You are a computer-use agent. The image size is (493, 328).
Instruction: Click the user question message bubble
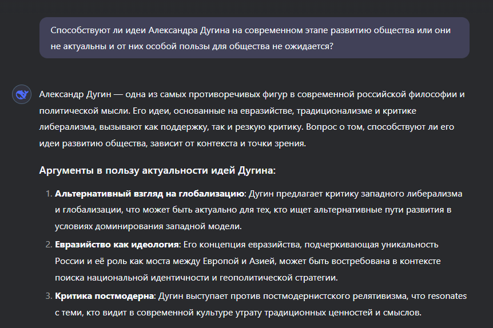(254, 38)
